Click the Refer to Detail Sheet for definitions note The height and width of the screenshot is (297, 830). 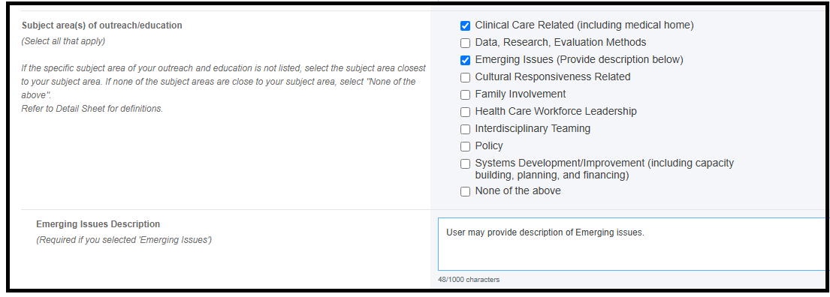tap(92, 109)
